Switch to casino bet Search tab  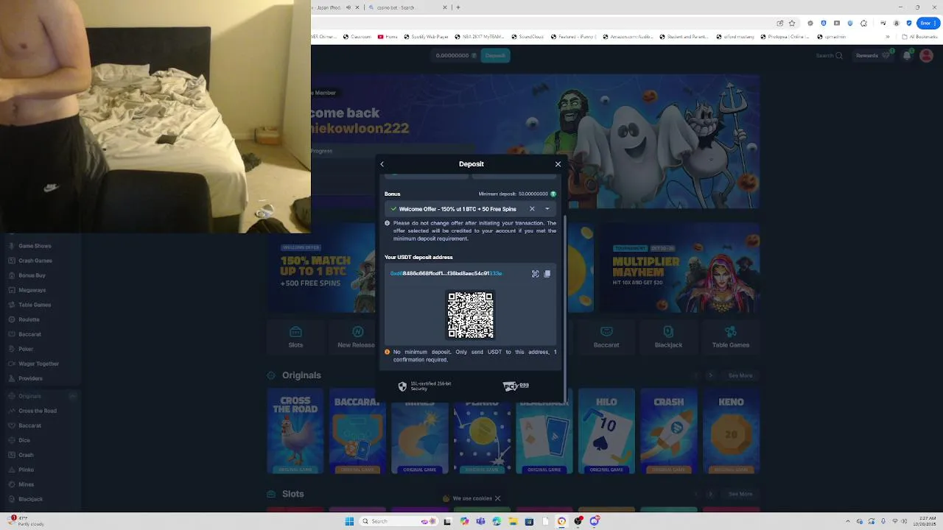coord(407,7)
